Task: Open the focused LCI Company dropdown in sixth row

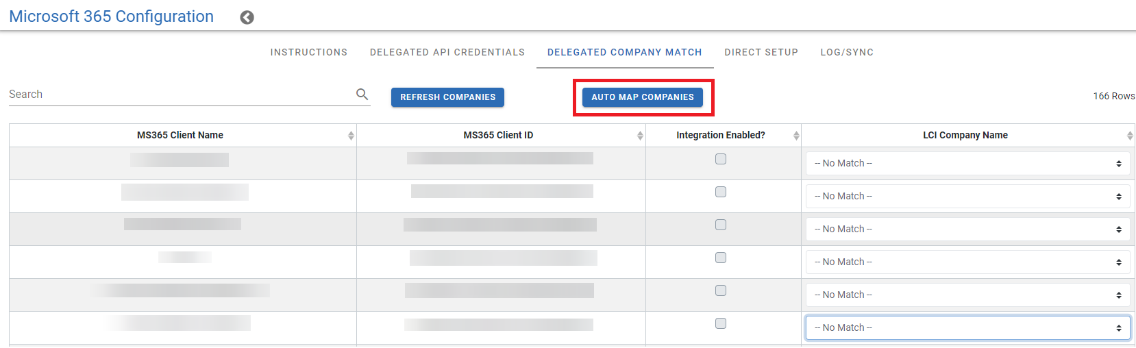Action: (968, 328)
